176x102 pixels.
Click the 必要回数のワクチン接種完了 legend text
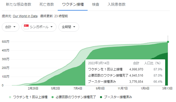[76, 97]
